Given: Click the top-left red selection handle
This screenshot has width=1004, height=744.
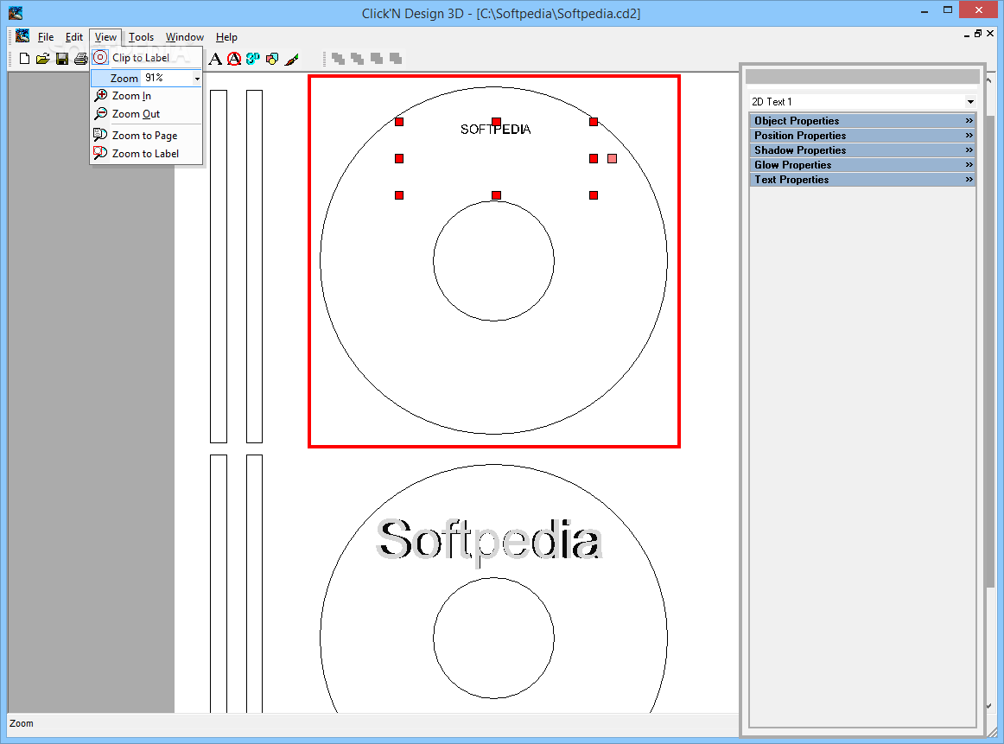Looking at the screenshot, I should (x=399, y=122).
